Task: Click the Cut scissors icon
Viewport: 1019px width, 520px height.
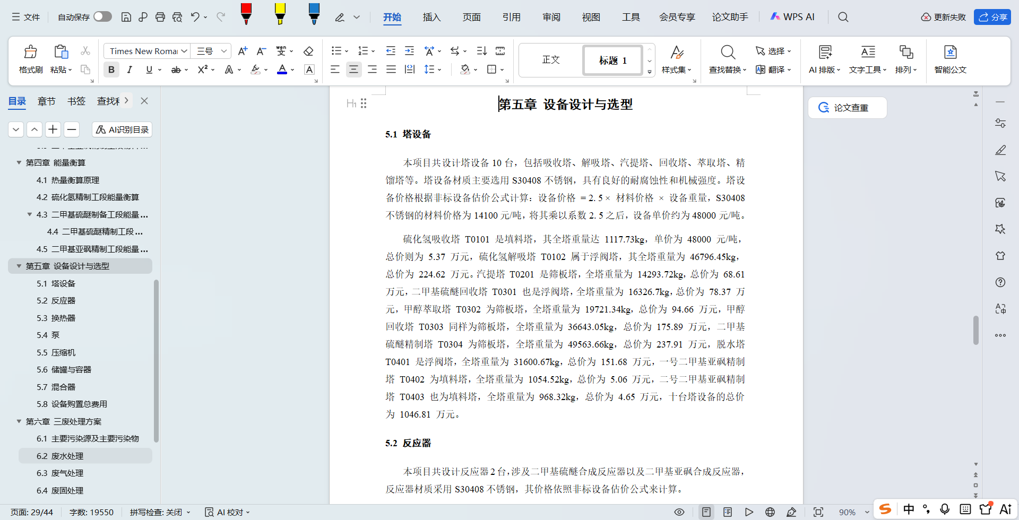Action: [85, 51]
